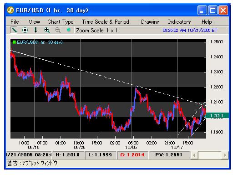This screenshot has height=175, width=233.
Task: Open the Chart Type menu
Action: click(61, 22)
